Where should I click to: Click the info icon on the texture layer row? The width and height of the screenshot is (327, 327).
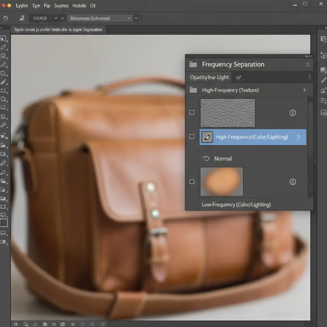[x=293, y=113]
